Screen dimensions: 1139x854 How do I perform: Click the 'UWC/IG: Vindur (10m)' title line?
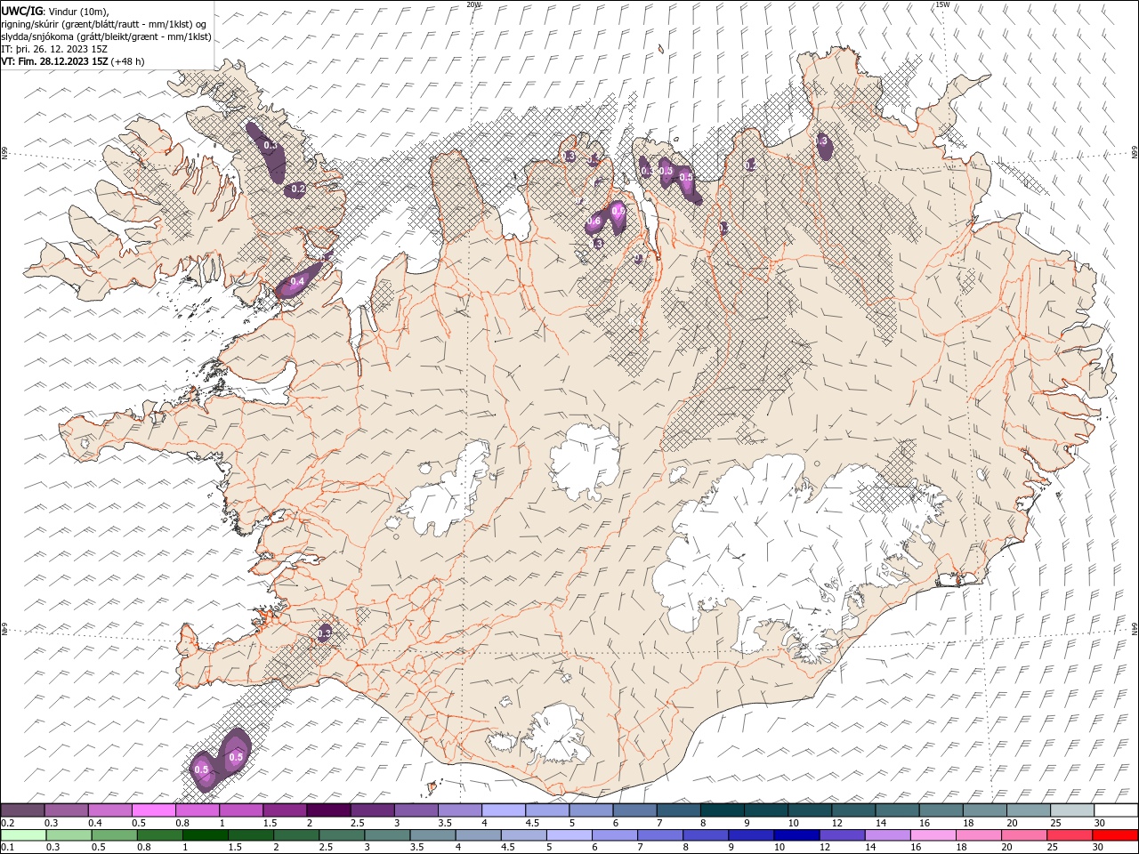pyautogui.click(x=54, y=11)
